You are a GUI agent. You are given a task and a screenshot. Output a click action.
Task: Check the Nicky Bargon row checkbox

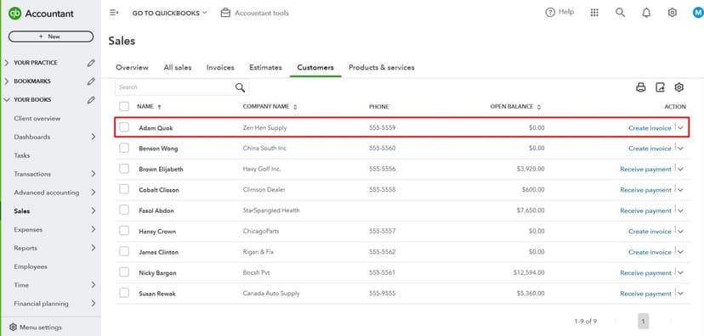click(x=124, y=272)
